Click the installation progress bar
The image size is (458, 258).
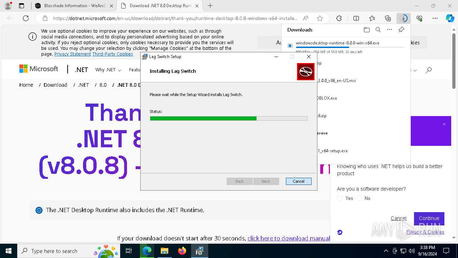click(228, 118)
